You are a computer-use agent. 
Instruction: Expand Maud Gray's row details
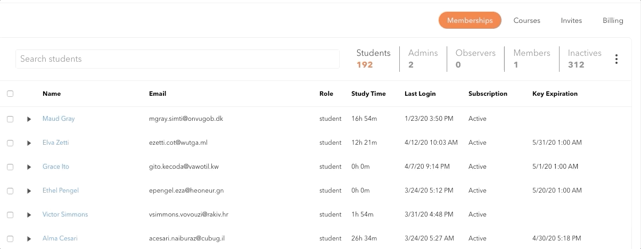click(29, 119)
